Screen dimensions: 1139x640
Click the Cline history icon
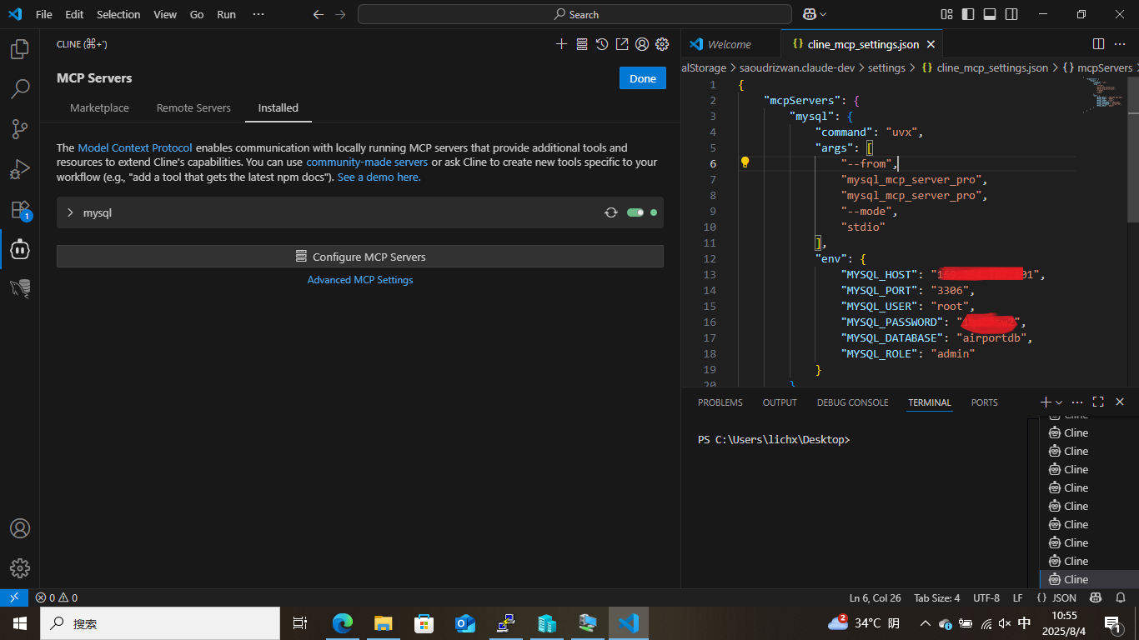tap(602, 44)
